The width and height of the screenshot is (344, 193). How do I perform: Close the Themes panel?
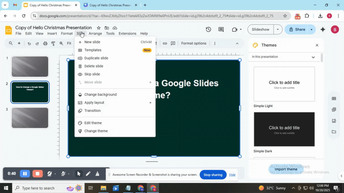click(317, 45)
